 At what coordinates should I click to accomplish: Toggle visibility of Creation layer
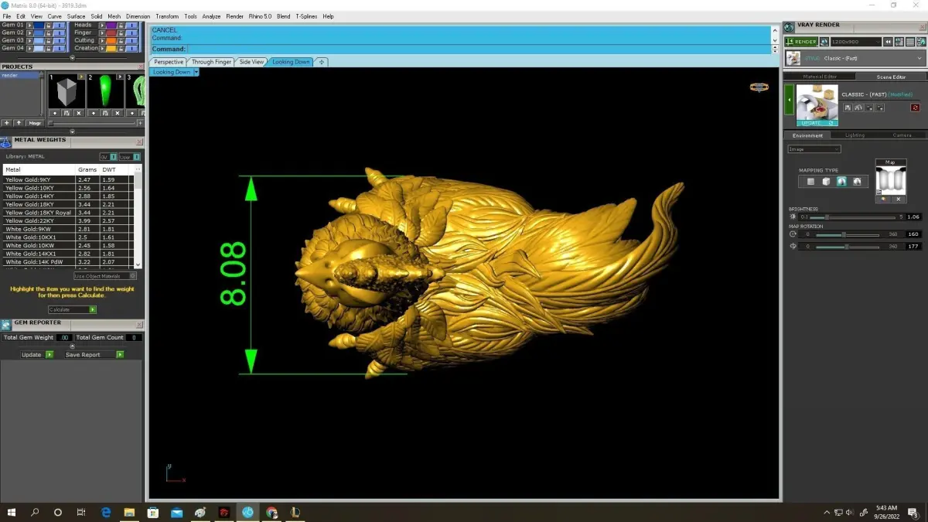[131, 48]
